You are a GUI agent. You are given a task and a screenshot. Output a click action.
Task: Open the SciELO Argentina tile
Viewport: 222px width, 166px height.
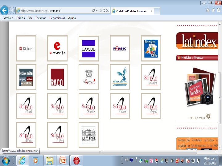(151, 77)
